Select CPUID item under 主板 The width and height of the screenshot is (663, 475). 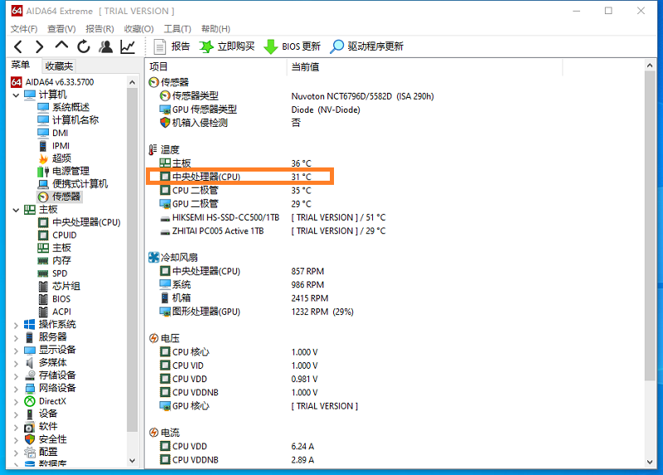point(65,235)
